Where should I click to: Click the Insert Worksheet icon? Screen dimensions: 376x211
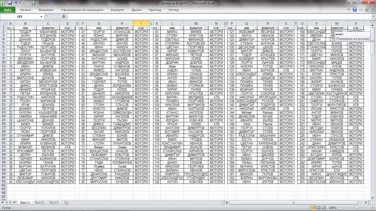click(x=66, y=202)
